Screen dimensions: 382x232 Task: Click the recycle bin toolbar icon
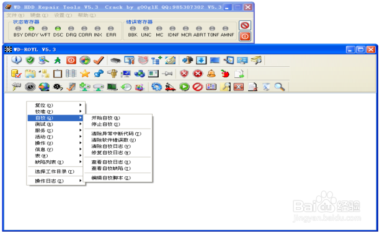[x=266, y=87]
